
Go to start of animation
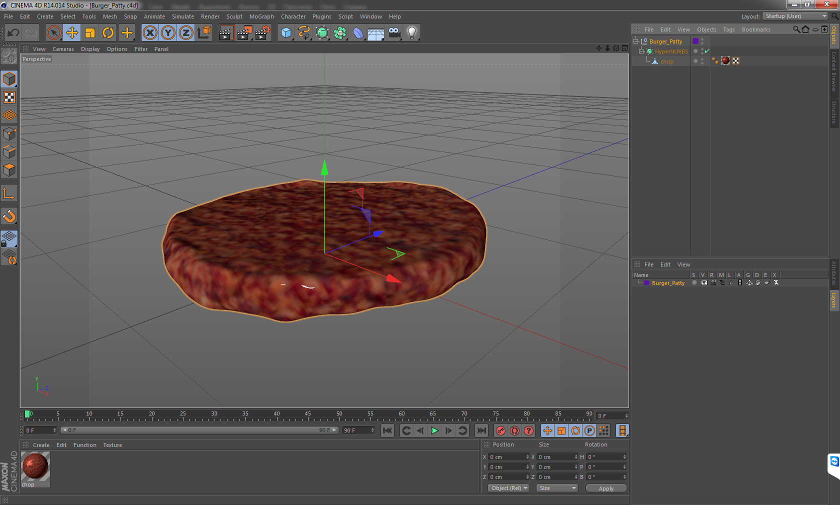coord(387,430)
